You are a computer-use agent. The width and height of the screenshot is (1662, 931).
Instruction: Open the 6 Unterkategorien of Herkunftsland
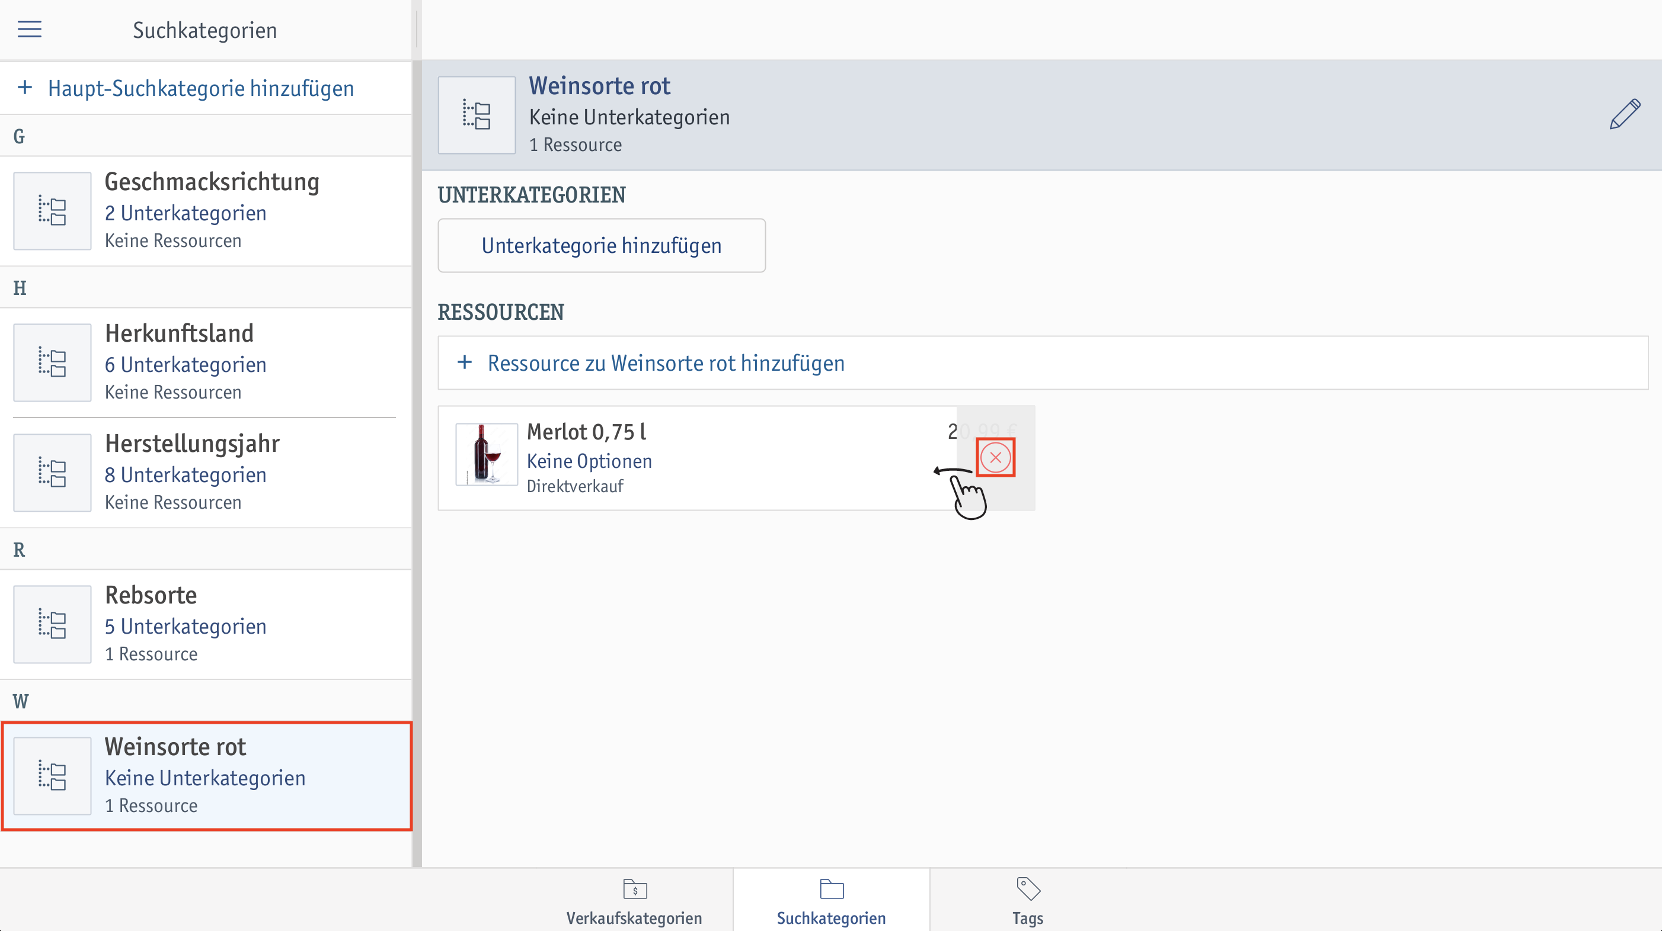click(x=186, y=365)
